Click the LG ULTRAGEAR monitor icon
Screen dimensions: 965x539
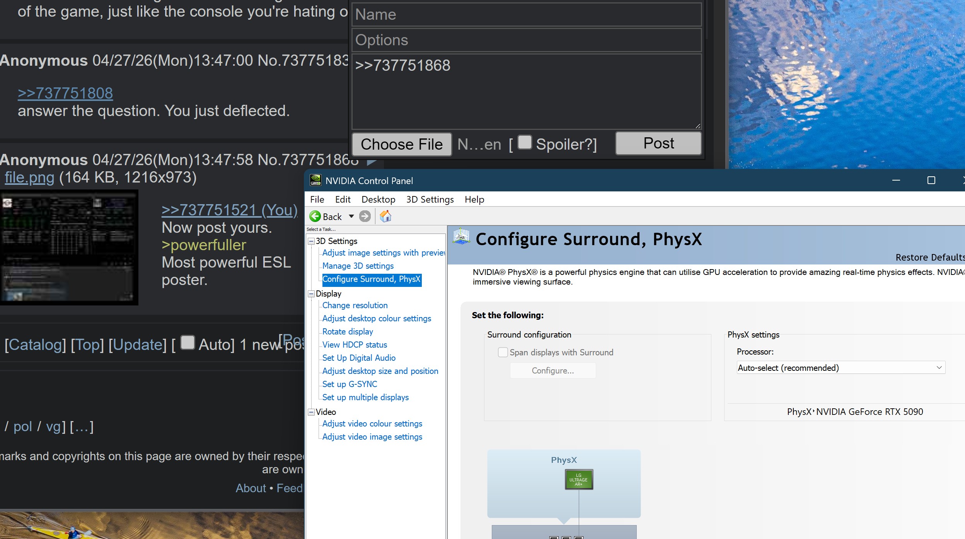click(578, 480)
